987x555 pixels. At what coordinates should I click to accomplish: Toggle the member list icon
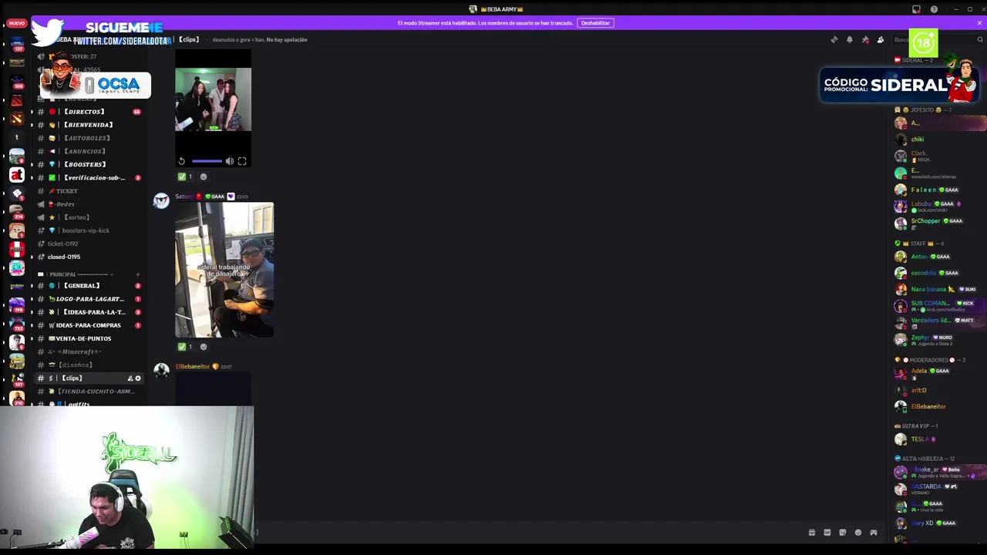[881, 39]
